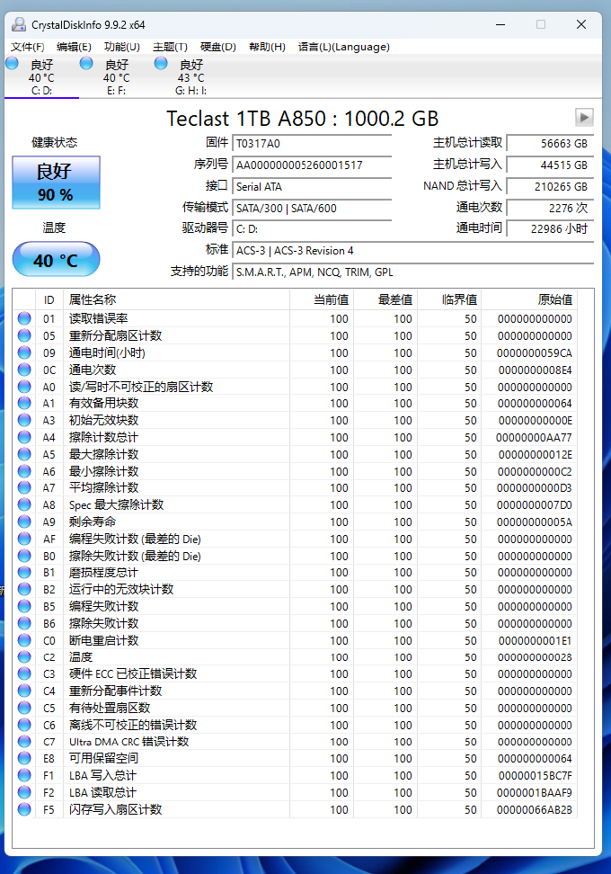
Task: Click the 40 °C temperature button
Action: (x=56, y=259)
